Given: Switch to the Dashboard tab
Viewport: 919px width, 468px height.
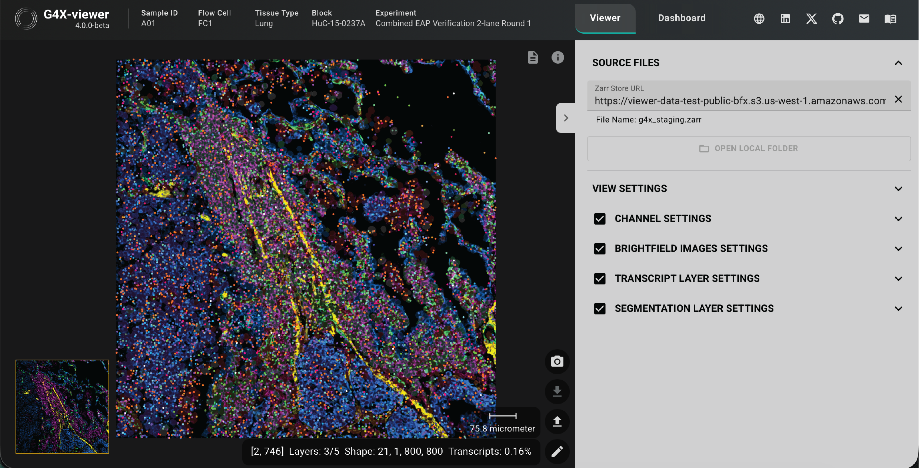Looking at the screenshot, I should [x=682, y=18].
